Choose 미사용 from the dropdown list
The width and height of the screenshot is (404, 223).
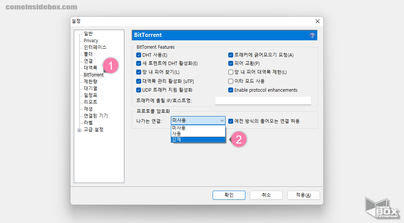198,128
